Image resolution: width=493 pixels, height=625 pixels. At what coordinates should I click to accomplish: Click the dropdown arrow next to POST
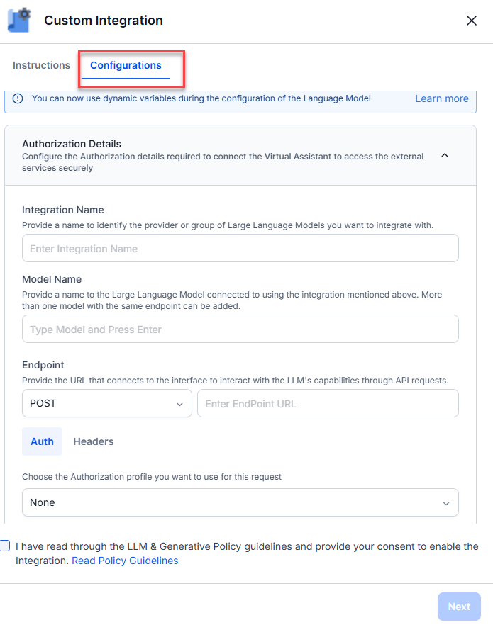tap(179, 404)
